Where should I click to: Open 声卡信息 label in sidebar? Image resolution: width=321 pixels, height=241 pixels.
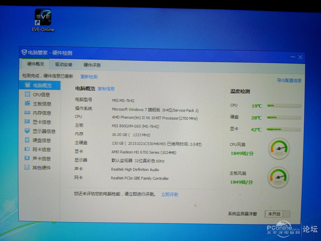pos(42,158)
